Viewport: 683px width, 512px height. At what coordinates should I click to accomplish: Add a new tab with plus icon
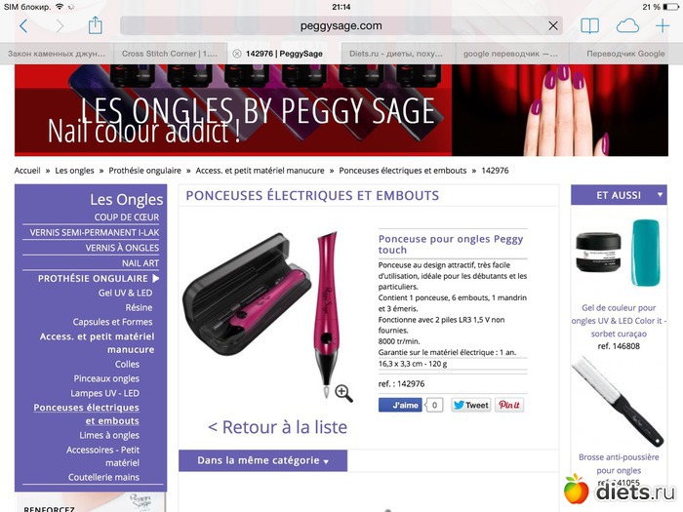pyautogui.click(x=663, y=26)
